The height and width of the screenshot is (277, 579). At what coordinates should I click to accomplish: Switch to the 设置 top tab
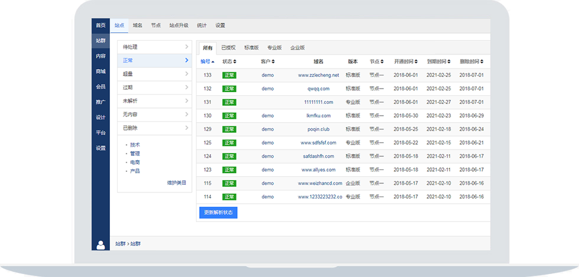(220, 25)
